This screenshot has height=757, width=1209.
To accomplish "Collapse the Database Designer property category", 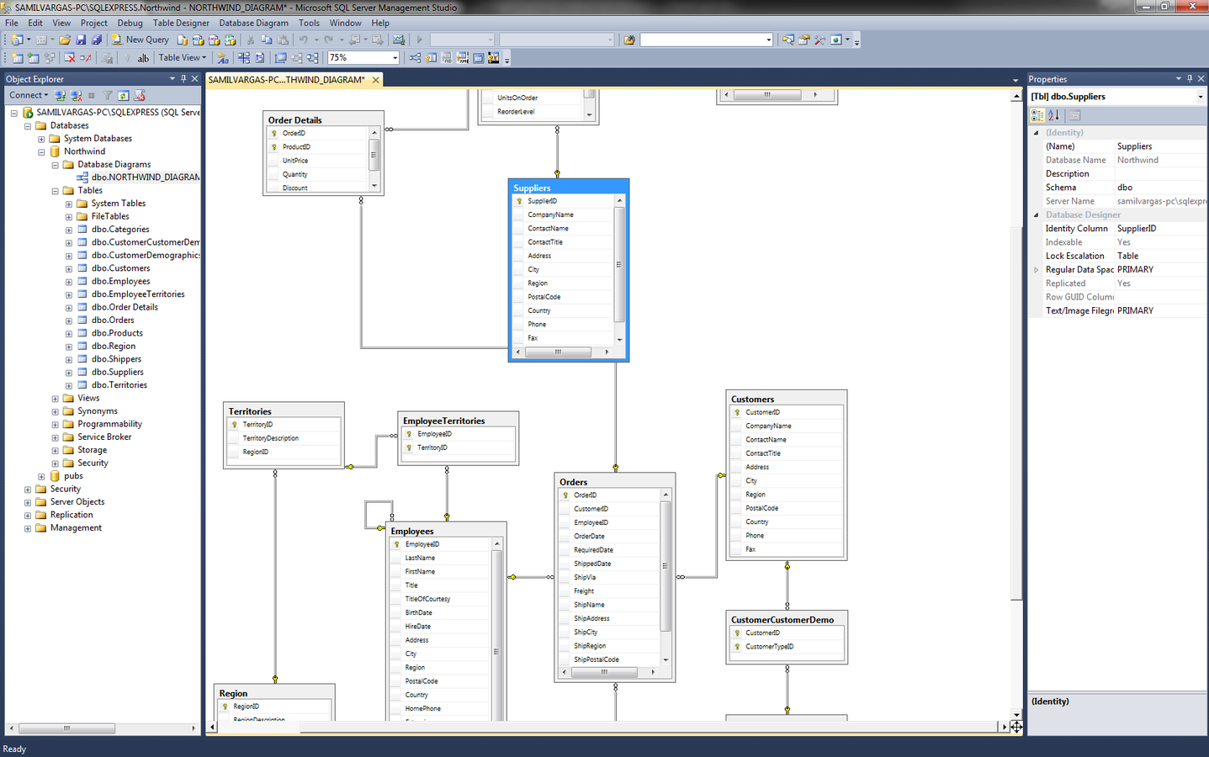I will (1037, 215).
